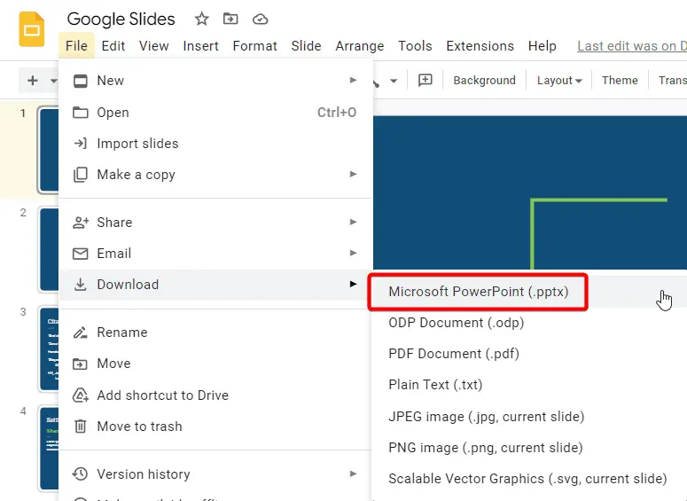Screen dimensions: 687x501
Task: Click the plus new slide button
Action: click(x=33, y=81)
